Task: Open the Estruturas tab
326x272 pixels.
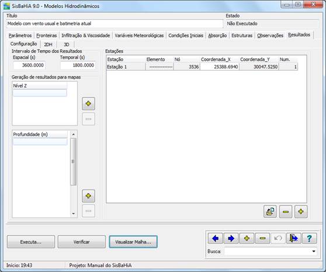Action: 242,36
